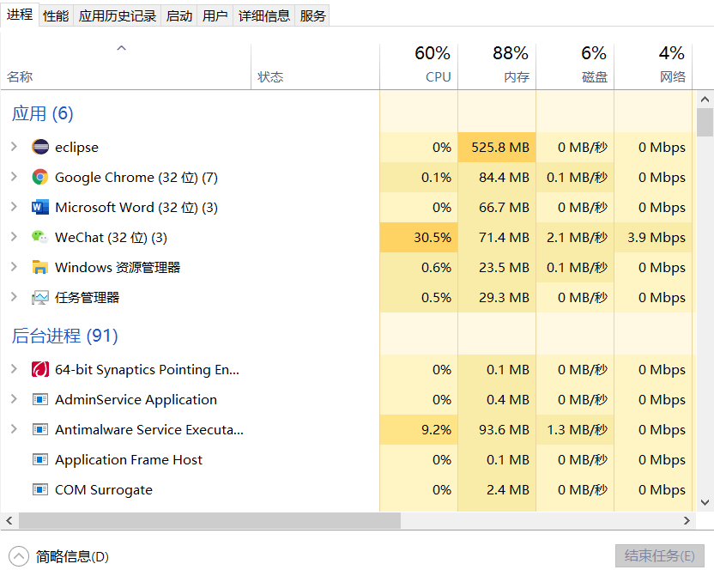714x582 pixels.
Task: Expand AdminService Application row
Action: point(14,399)
